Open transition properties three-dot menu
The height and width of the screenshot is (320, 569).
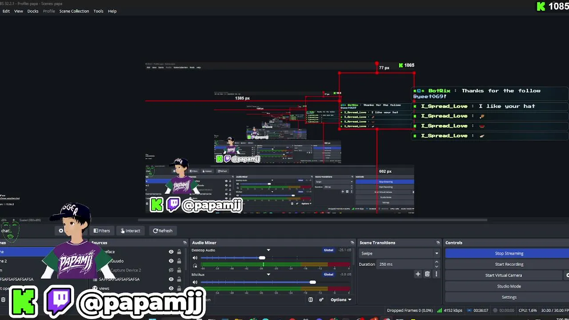click(x=436, y=274)
